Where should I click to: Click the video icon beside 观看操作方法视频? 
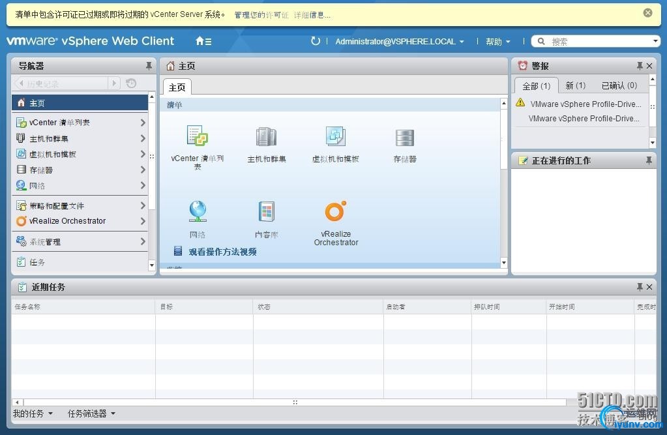coord(178,251)
